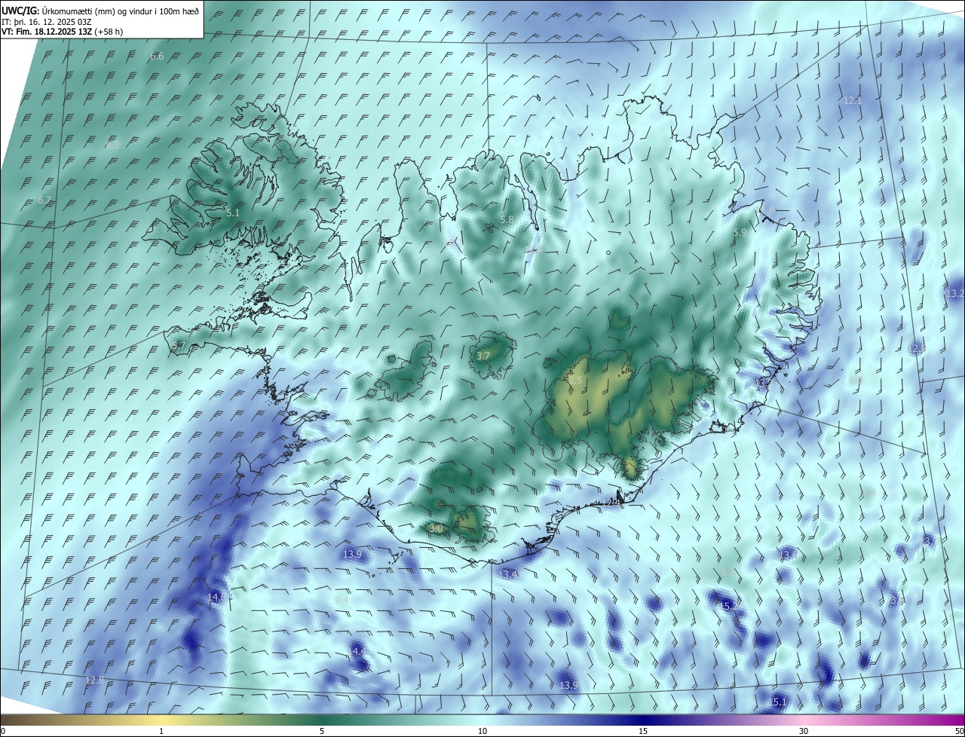Click the colorbar tick label "50"
This screenshot has height=737, width=965.
click(959, 731)
